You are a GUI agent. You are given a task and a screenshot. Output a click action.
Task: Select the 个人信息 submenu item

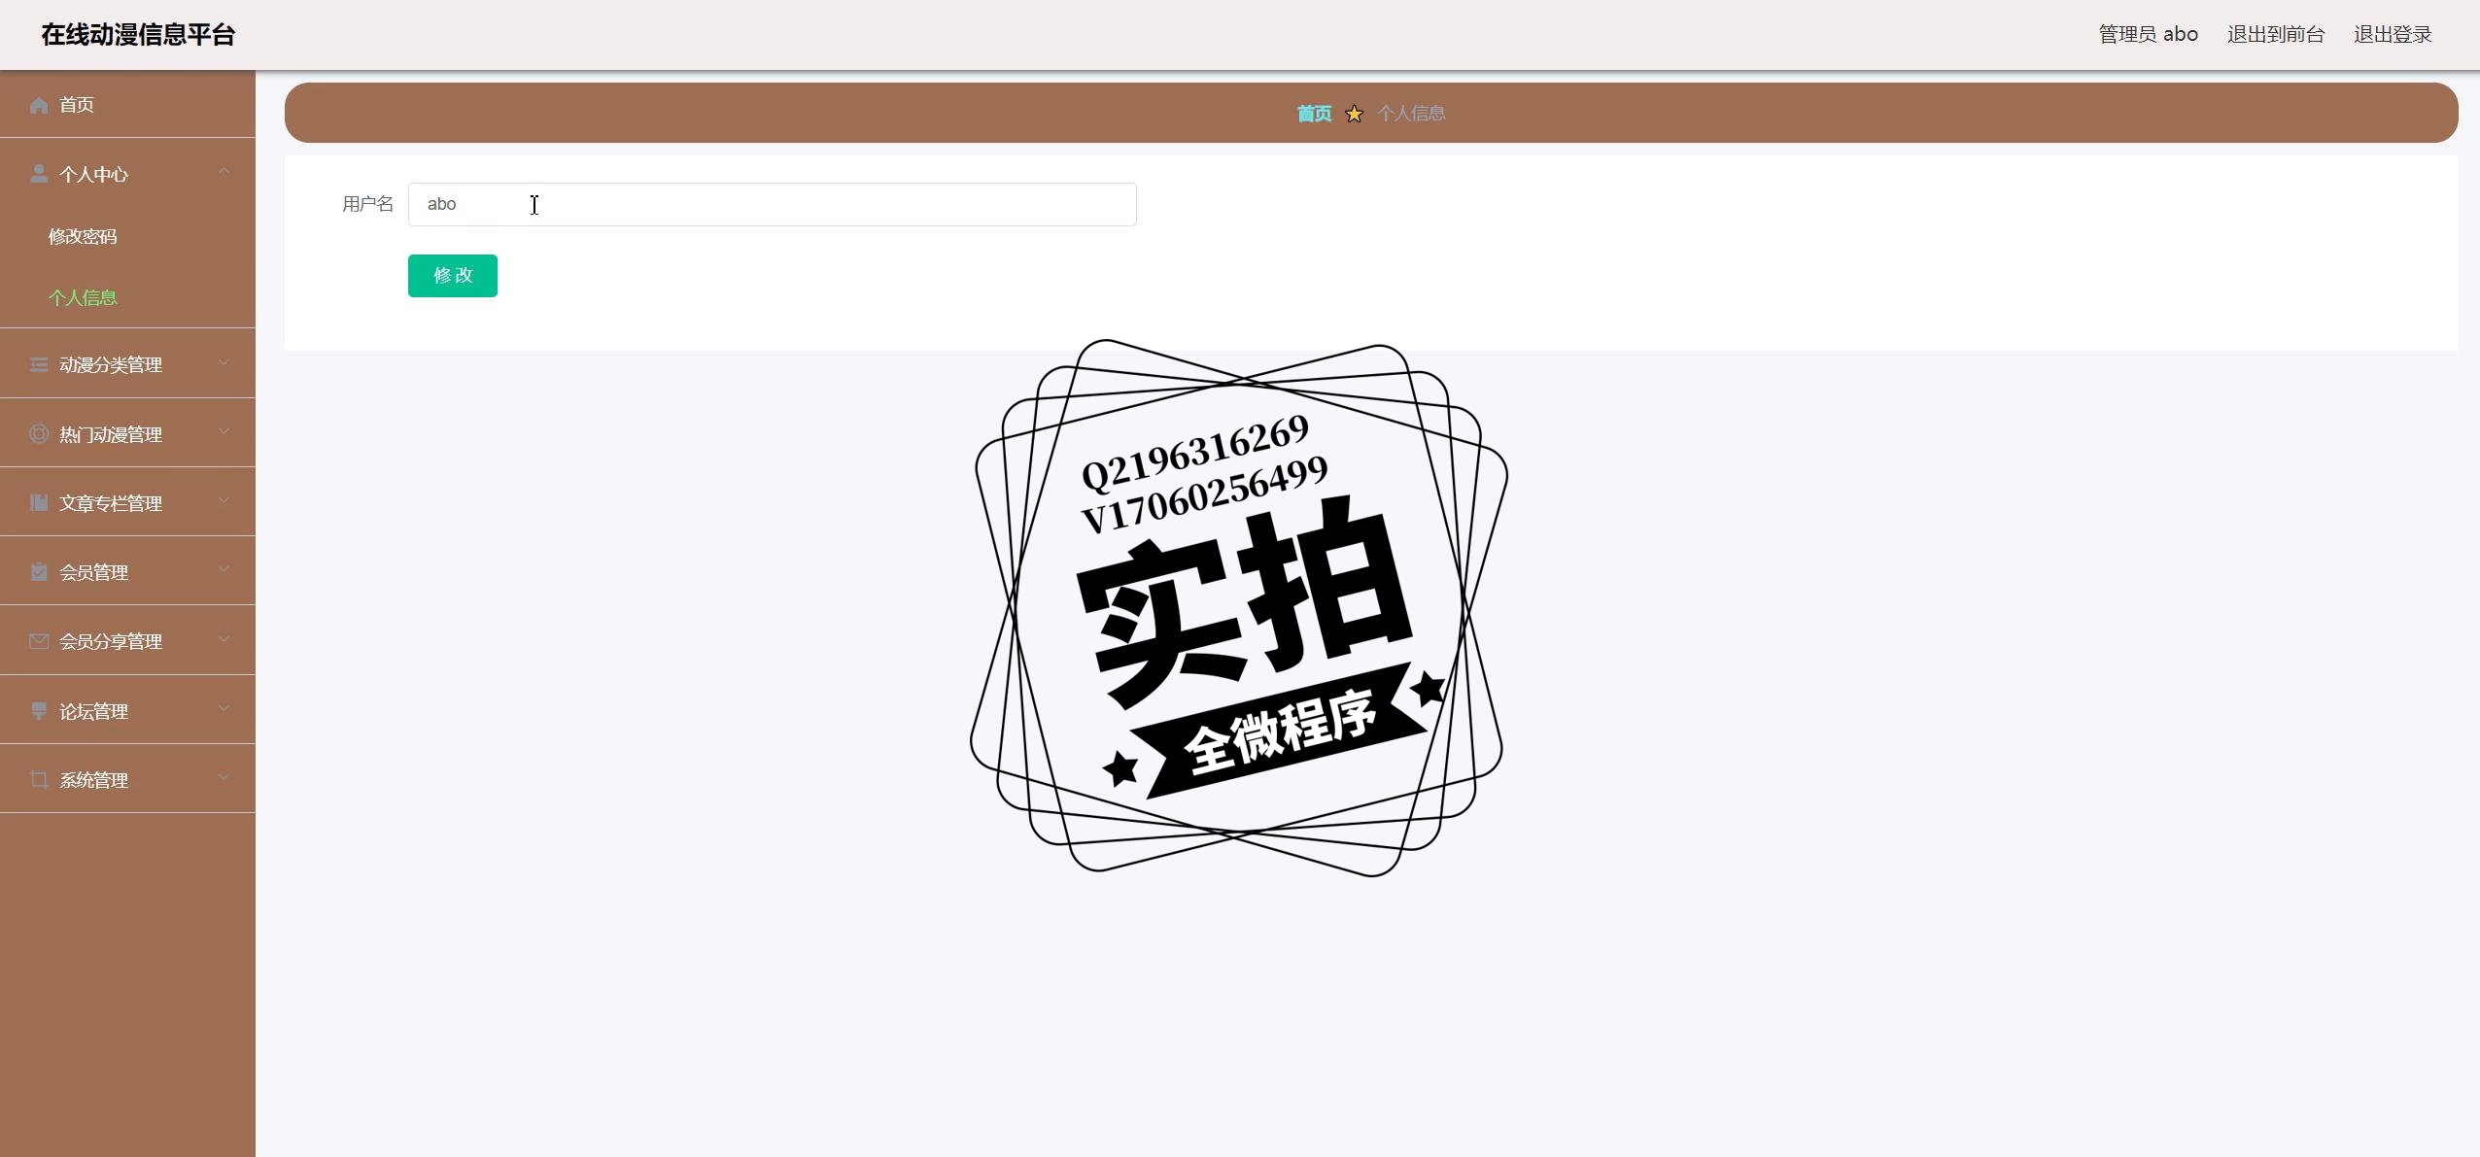127,297
